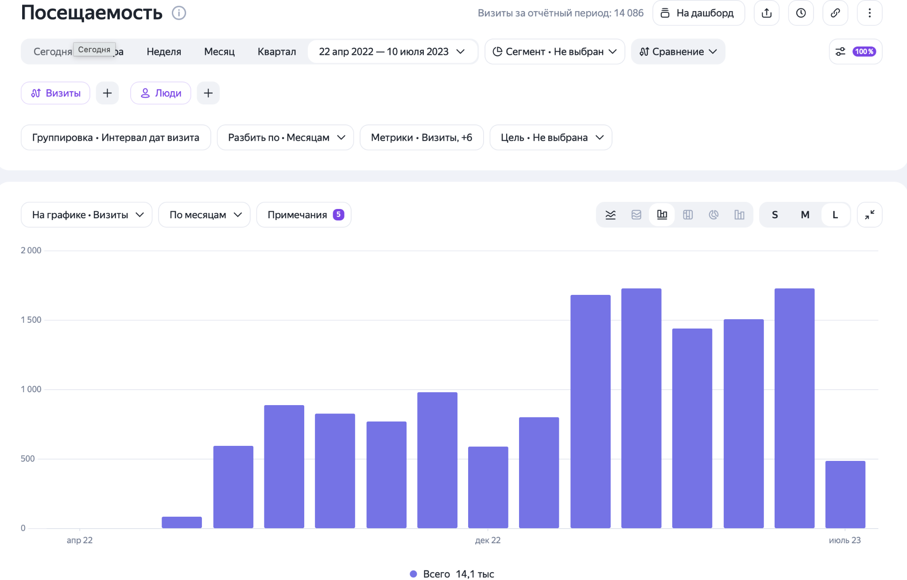Copy the report link icon
The width and height of the screenshot is (907, 580).
point(835,13)
